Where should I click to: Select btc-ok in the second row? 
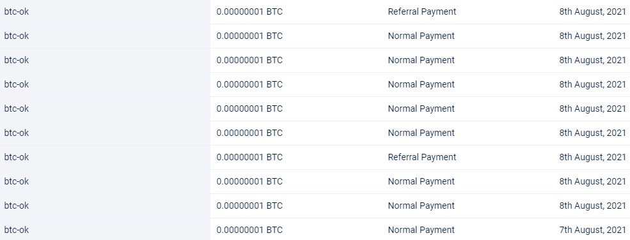click(17, 36)
